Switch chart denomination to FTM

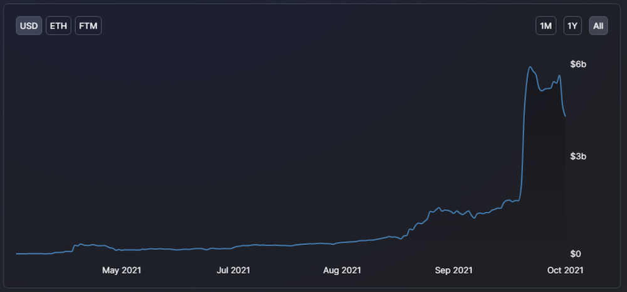click(88, 26)
